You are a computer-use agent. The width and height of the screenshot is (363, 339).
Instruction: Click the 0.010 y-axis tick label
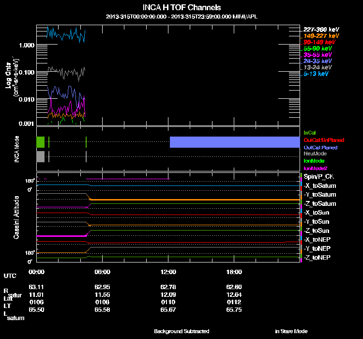click(27, 99)
